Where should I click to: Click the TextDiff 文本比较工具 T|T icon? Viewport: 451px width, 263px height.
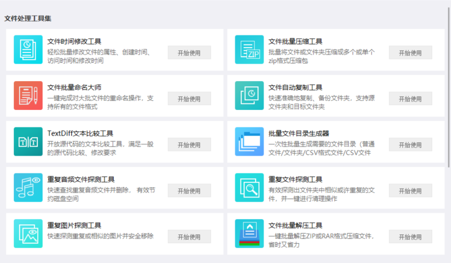tap(28, 141)
